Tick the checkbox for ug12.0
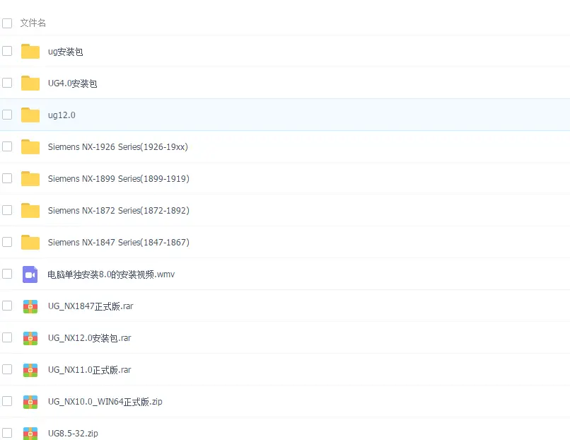Viewport: 570px width, 440px height. click(x=7, y=115)
